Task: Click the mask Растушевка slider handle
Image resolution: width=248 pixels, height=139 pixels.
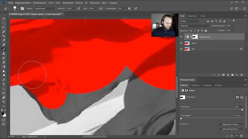Action: [x=181, y=119]
